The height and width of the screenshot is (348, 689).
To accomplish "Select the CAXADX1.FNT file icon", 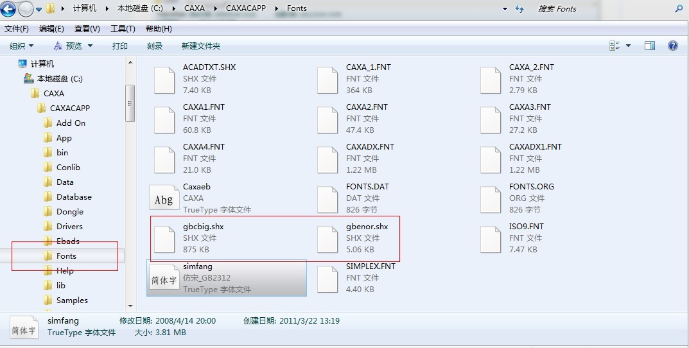I will tap(491, 160).
